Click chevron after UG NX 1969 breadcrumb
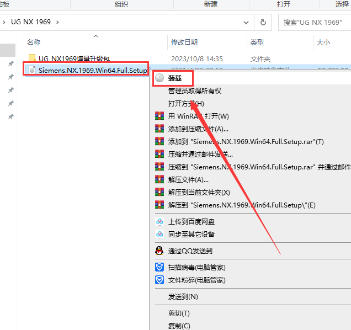Image resolution: width=351 pixels, height=330 pixels. pos(57,22)
